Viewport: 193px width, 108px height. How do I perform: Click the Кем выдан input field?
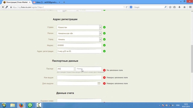click(79, 77)
